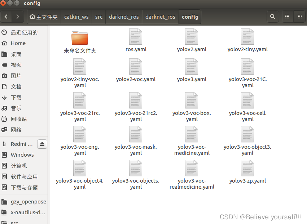
Task: Select the yolov3-voc-objects.yaml file icon
Action: point(136,168)
